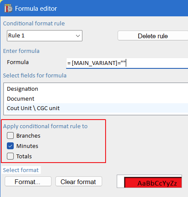Delete the current rule
The width and height of the screenshot is (188, 197).
pos(153,36)
